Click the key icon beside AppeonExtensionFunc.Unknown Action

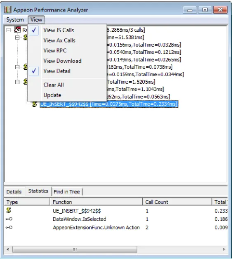click(9, 227)
